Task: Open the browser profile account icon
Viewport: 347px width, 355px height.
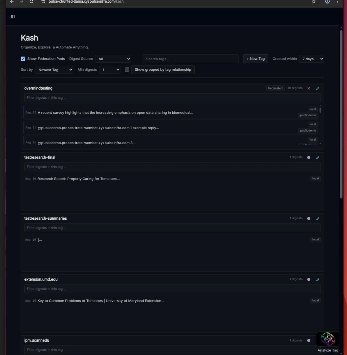Action: (x=327, y=2)
